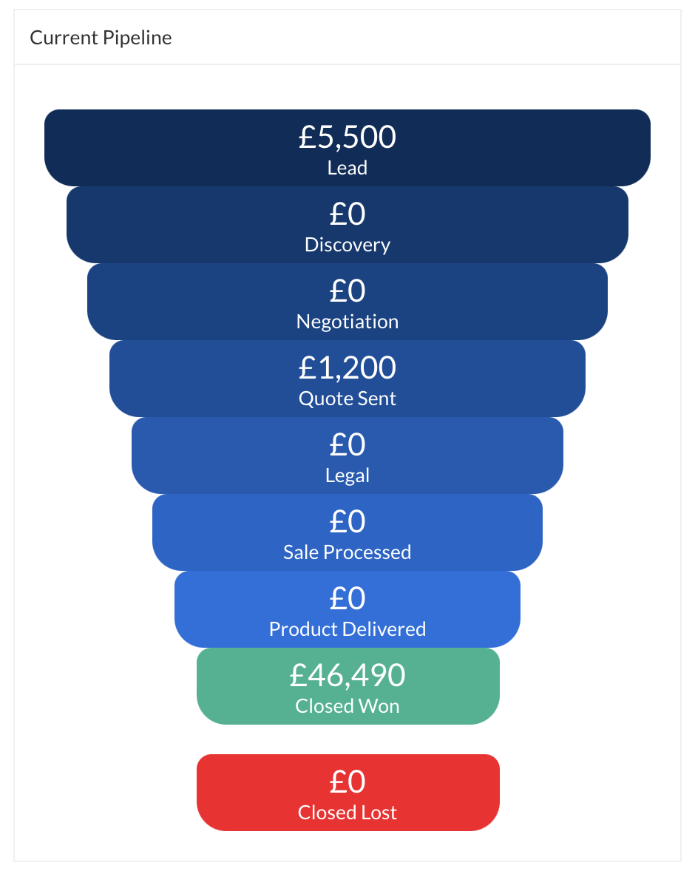Screen dimensions: 695x874
Task: Click the £0 value above Negotiation
Action: [x=347, y=291]
